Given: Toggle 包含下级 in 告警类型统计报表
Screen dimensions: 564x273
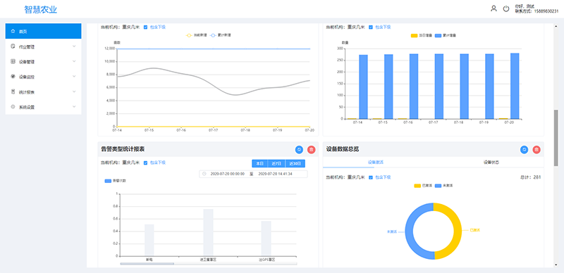Looking at the screenshot, I should tap(145, 163).
